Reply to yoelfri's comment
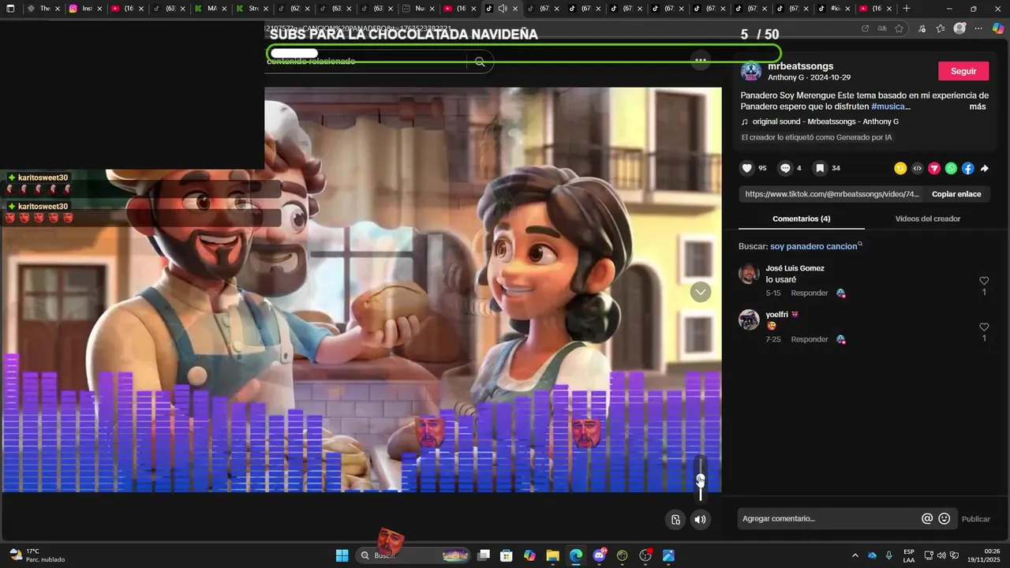1010x568 pixels. 810,339
